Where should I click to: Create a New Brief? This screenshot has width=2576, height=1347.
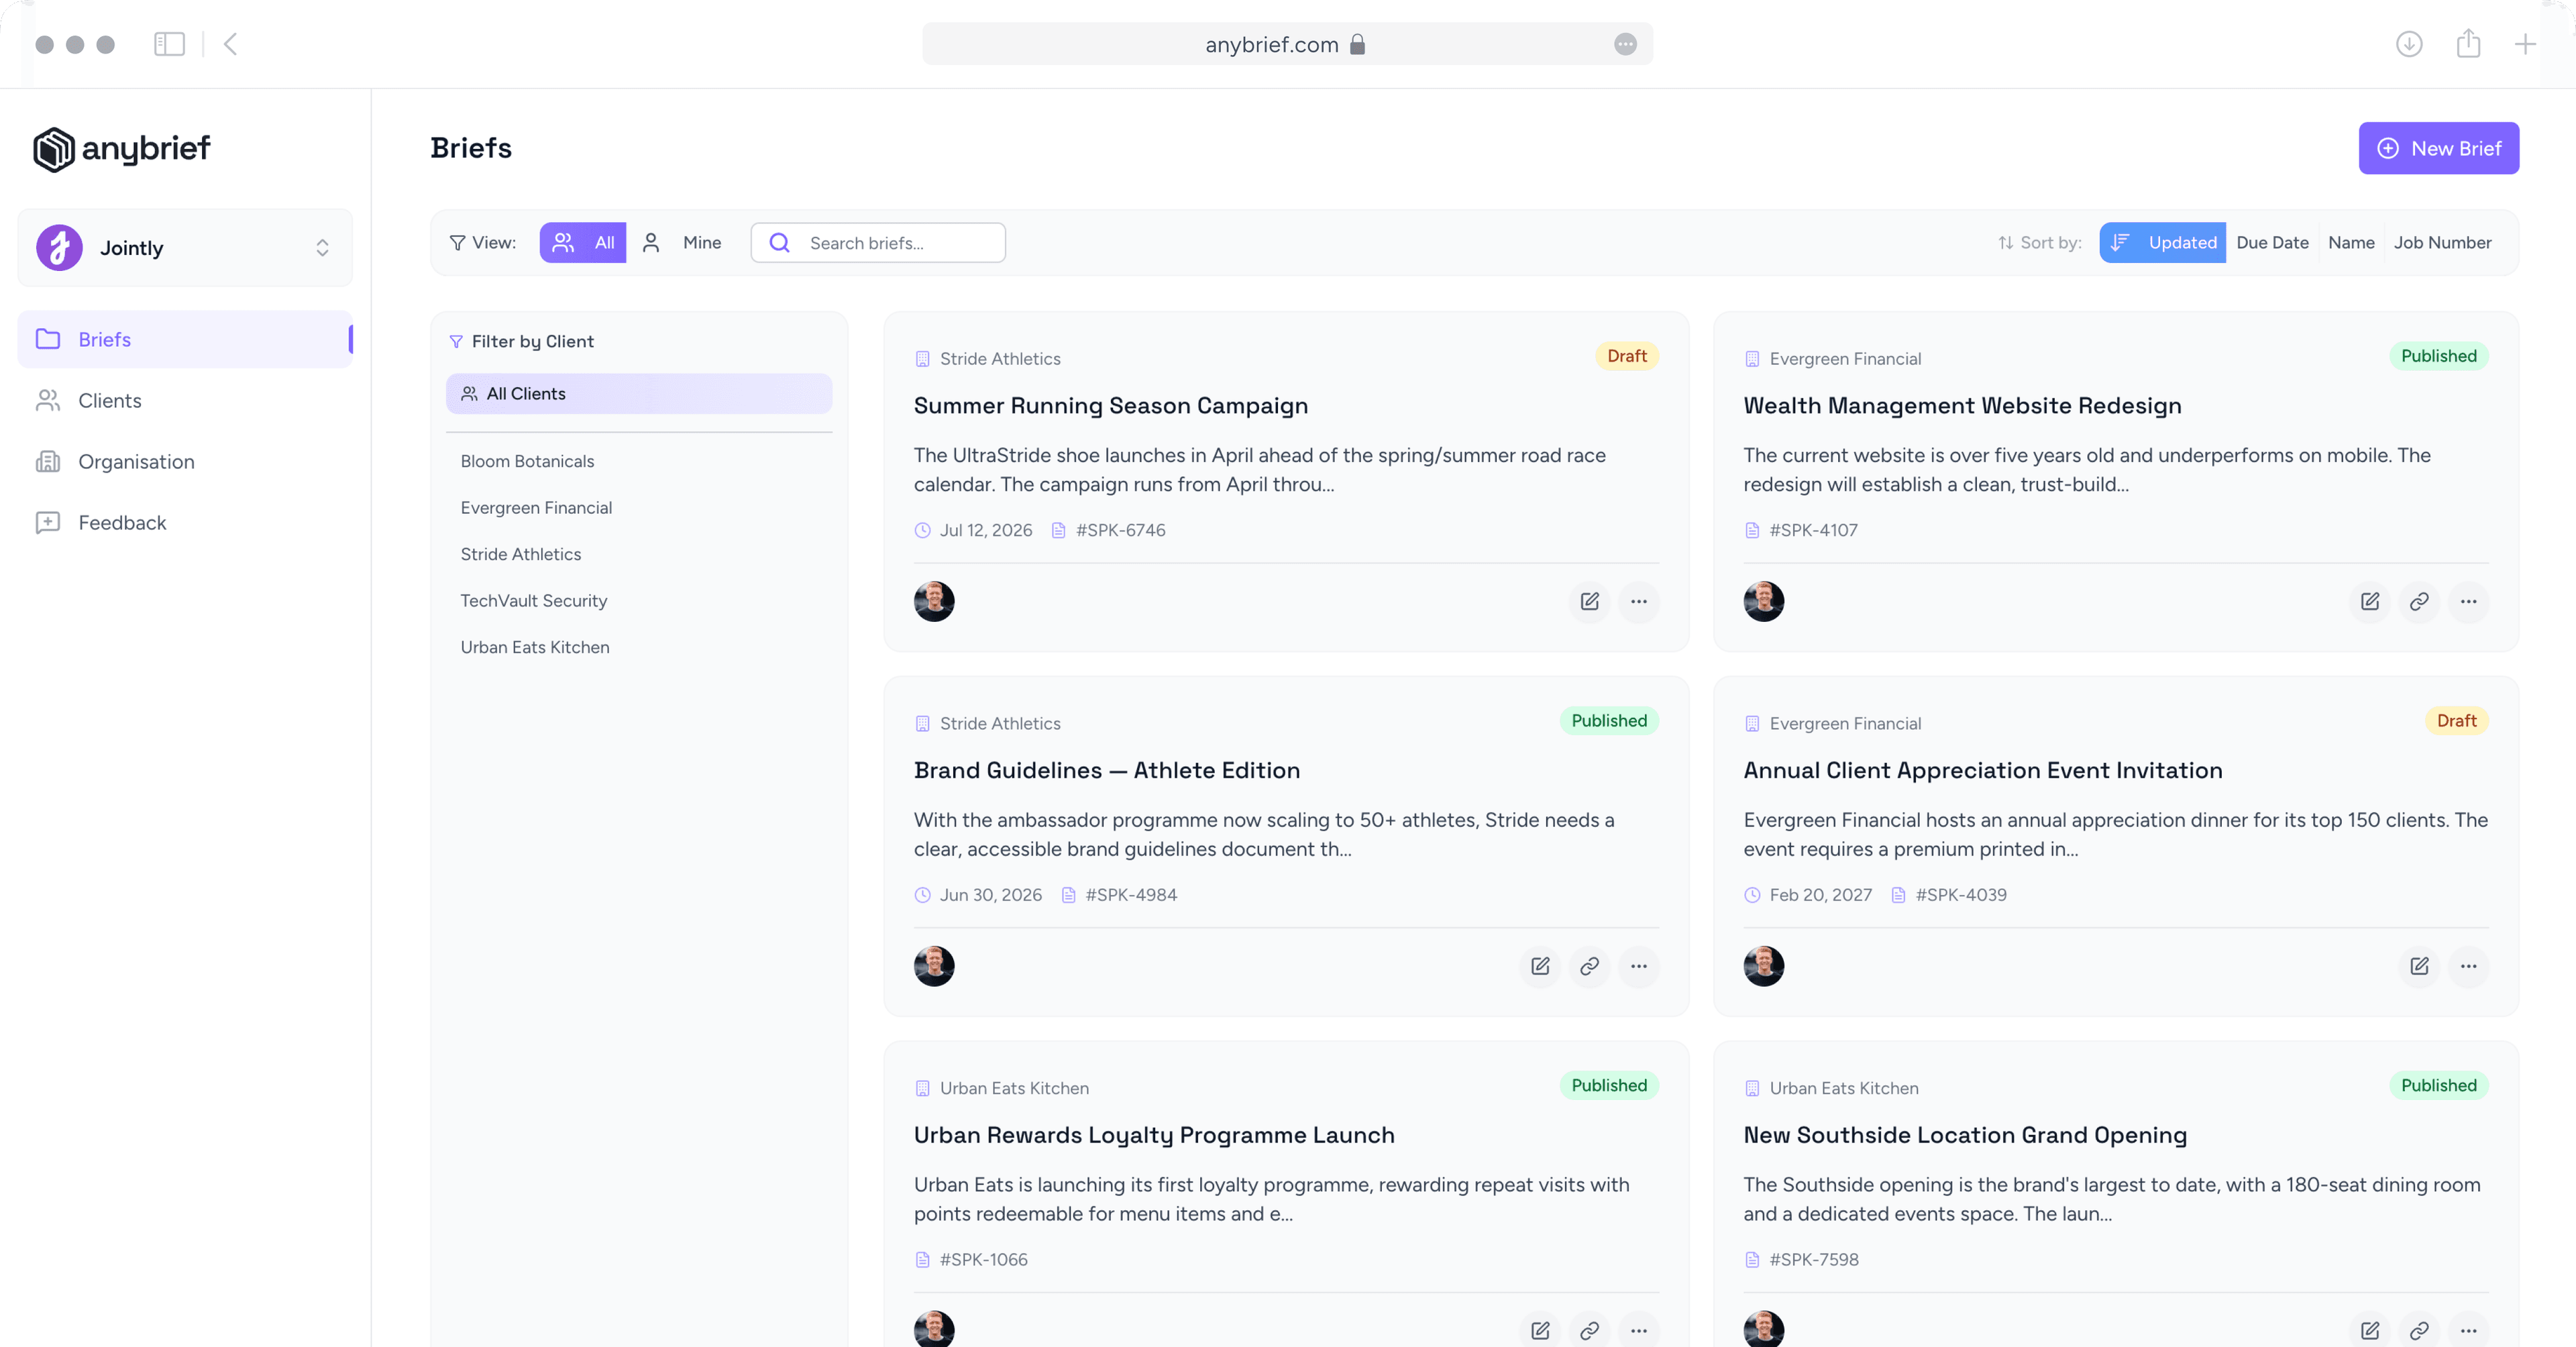pyautogui.click(x=2439, y=148)
